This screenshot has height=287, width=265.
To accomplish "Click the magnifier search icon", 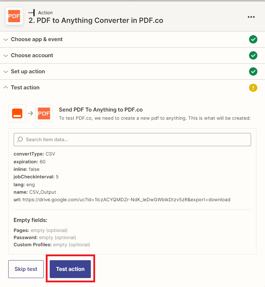I will (x=20, y=139).
